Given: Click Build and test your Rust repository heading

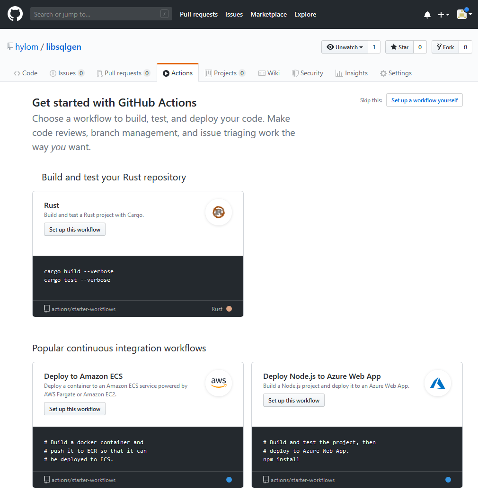Looking at the screenshot, I should tap(114, 177).
